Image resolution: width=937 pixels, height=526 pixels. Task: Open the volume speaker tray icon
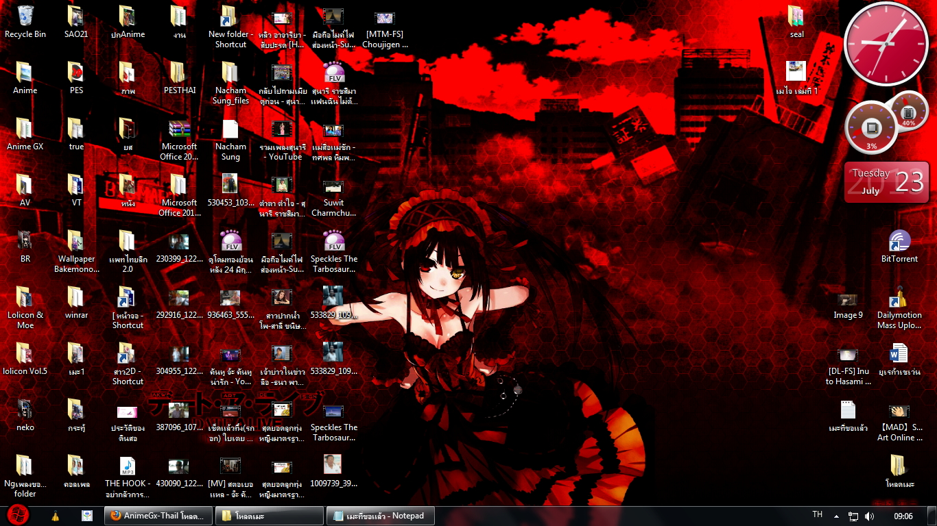tap(869, 516)
